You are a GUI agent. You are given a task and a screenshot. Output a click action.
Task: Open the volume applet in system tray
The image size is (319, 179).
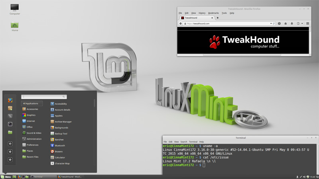304,177
